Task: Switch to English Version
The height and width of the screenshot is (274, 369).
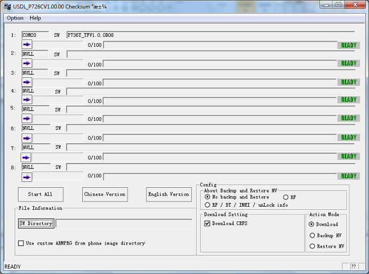Action: point(169,194)
